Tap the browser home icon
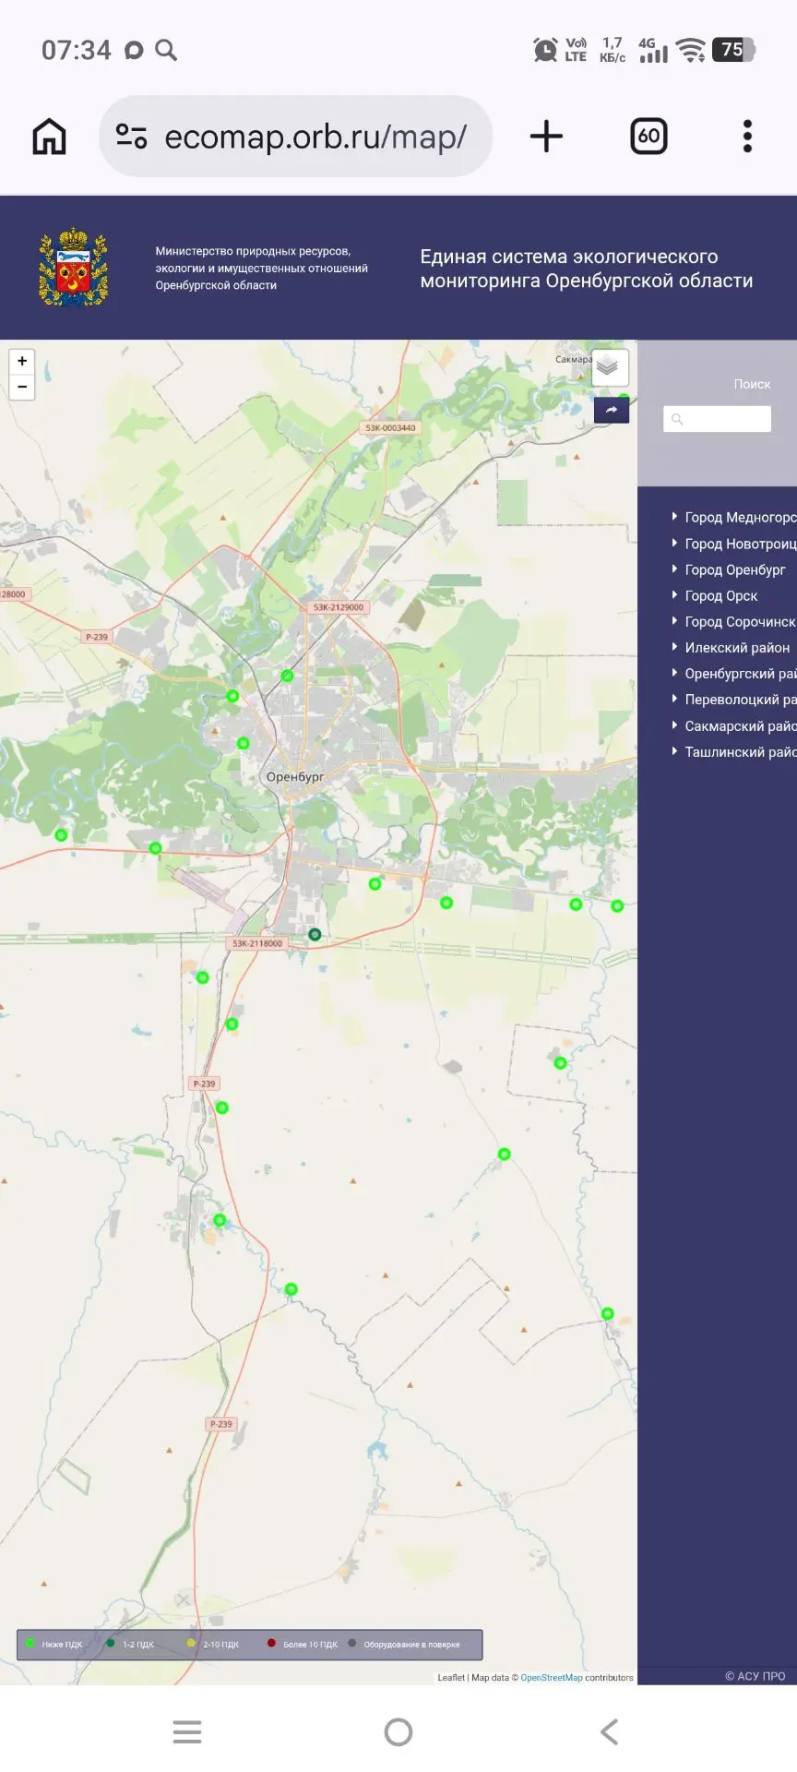797x1772 pixels. tap(50, 137)
